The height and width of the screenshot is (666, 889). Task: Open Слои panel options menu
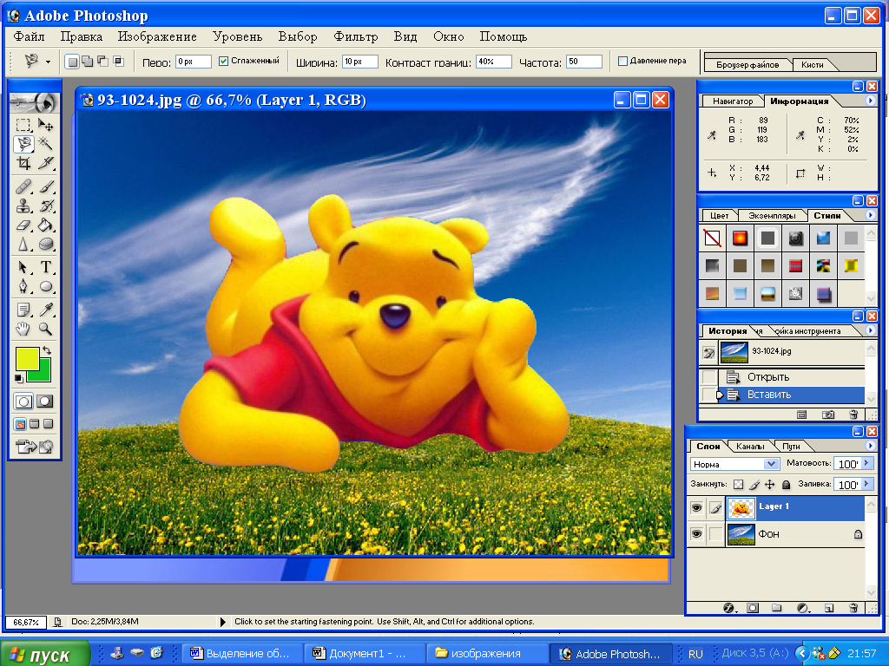pos(870,447)
